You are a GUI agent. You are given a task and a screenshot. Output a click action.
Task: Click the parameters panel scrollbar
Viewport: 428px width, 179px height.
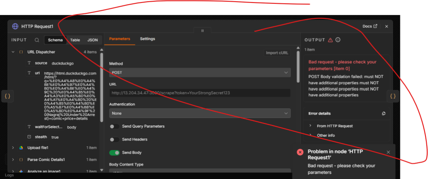(x=298, y=67)
